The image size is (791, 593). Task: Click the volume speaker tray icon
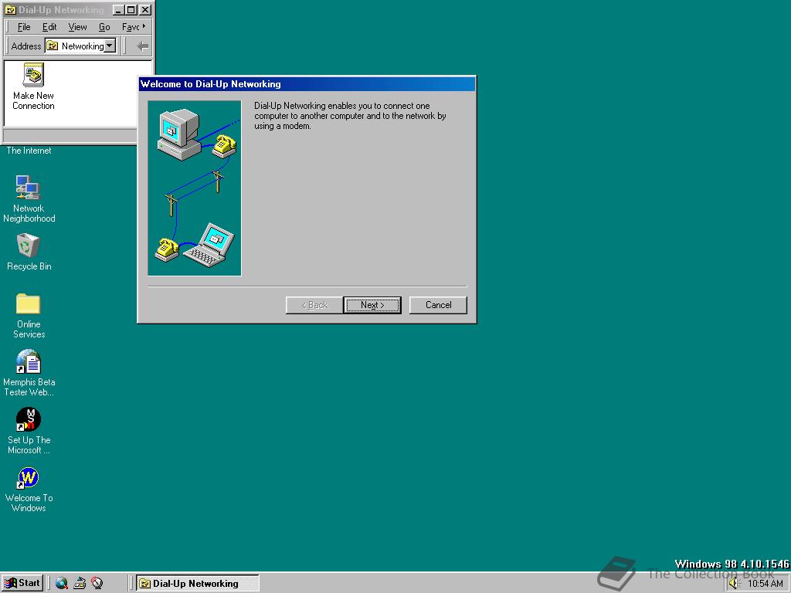tap(734, 584)
